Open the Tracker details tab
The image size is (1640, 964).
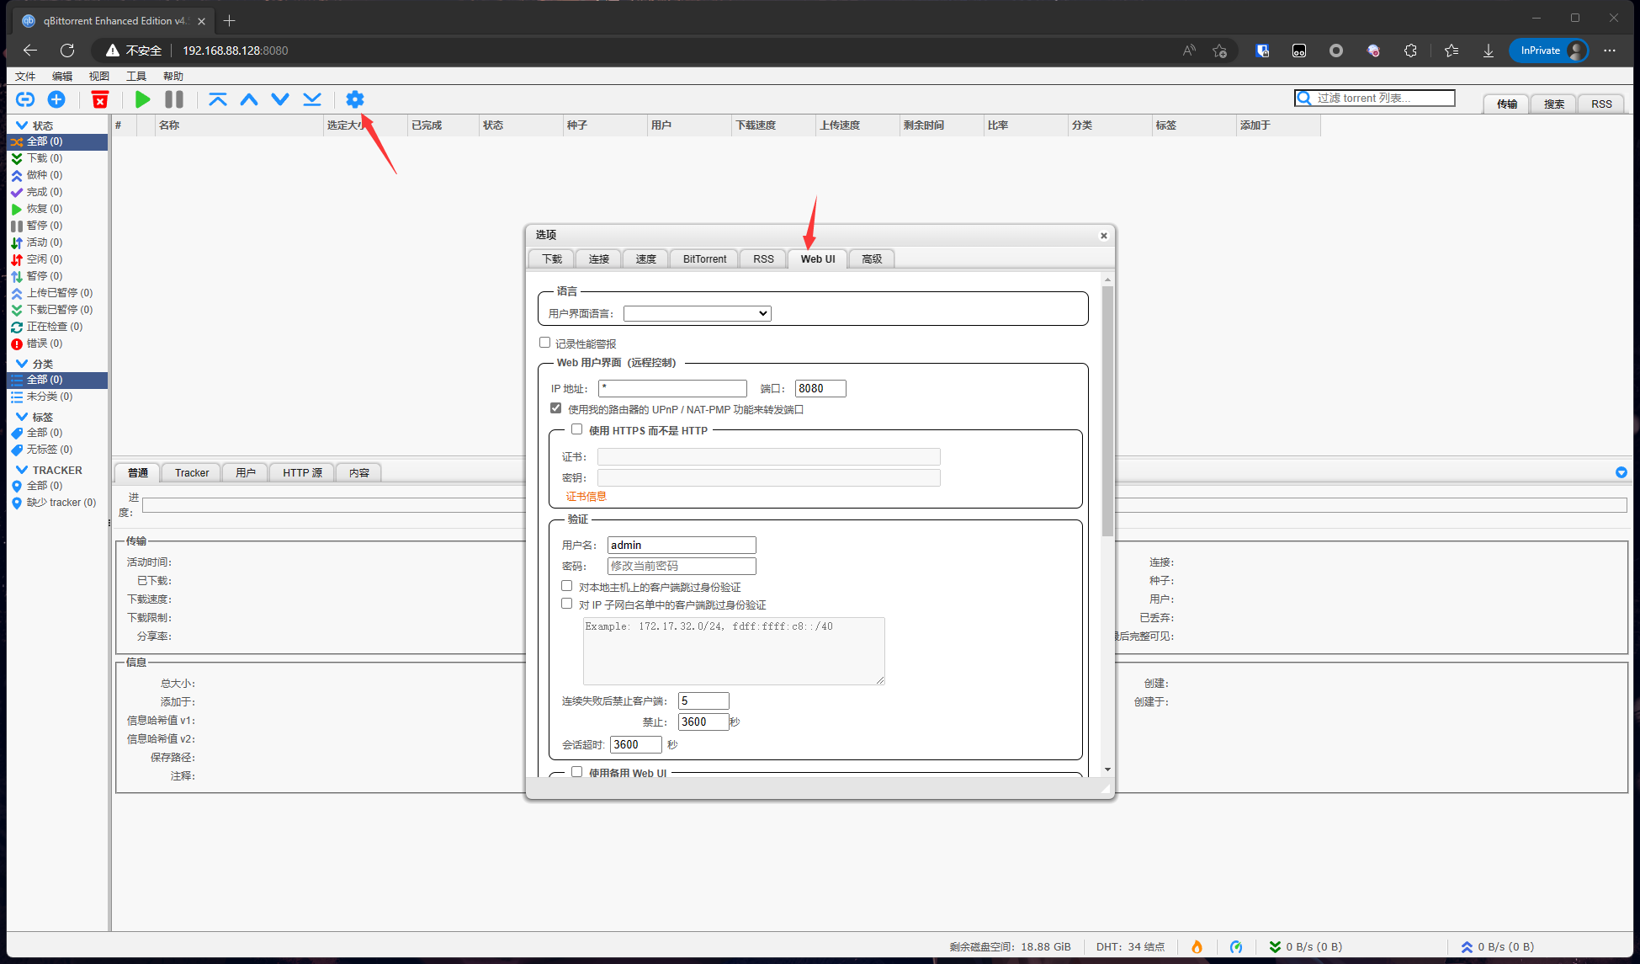192,472
